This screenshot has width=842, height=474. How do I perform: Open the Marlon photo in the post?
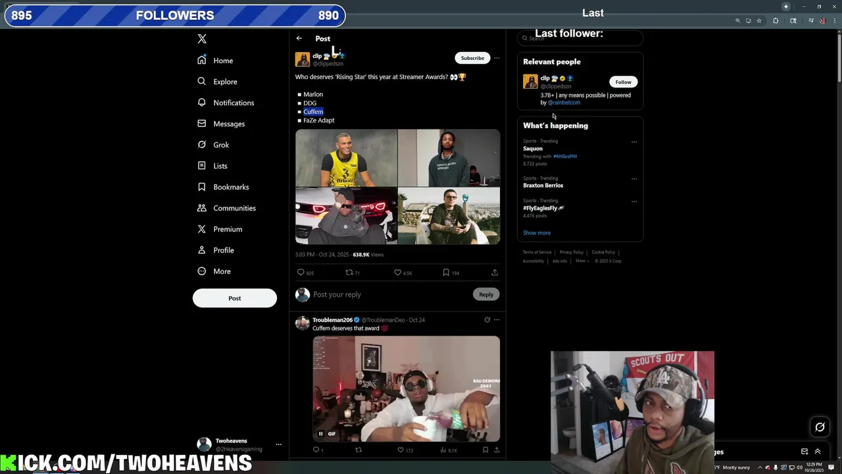(x=346, y=157)
